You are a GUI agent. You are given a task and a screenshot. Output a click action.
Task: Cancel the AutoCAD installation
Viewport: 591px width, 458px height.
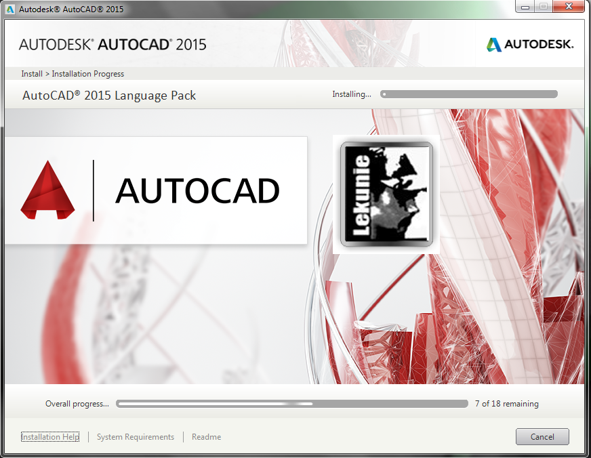[x=542, y=436]
